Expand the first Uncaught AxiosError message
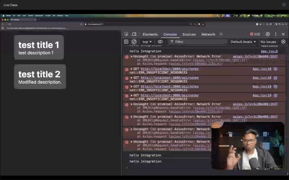 point(132,57)
